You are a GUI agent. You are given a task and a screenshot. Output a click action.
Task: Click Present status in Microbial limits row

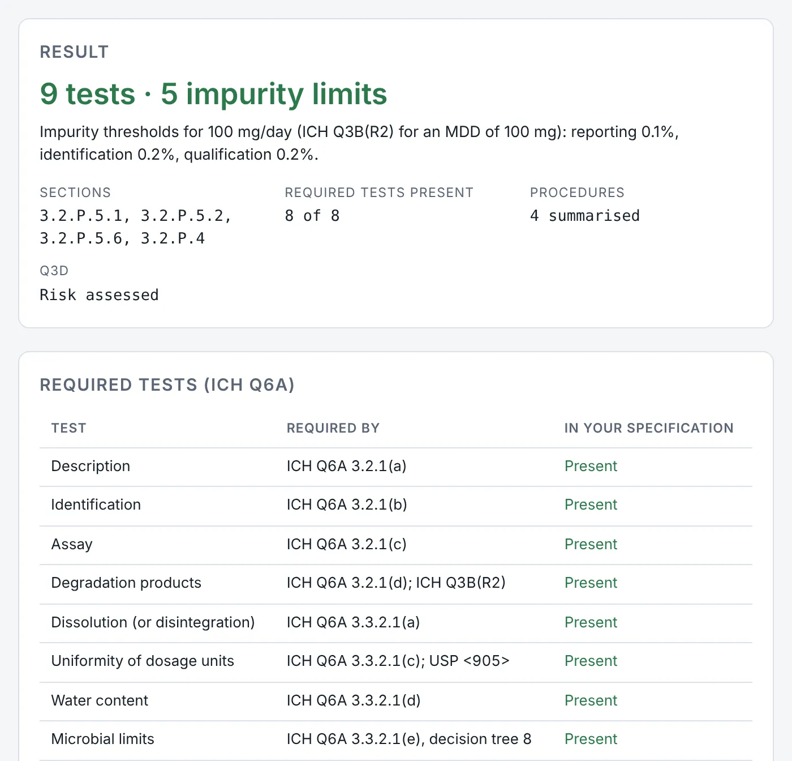[591, 739]
